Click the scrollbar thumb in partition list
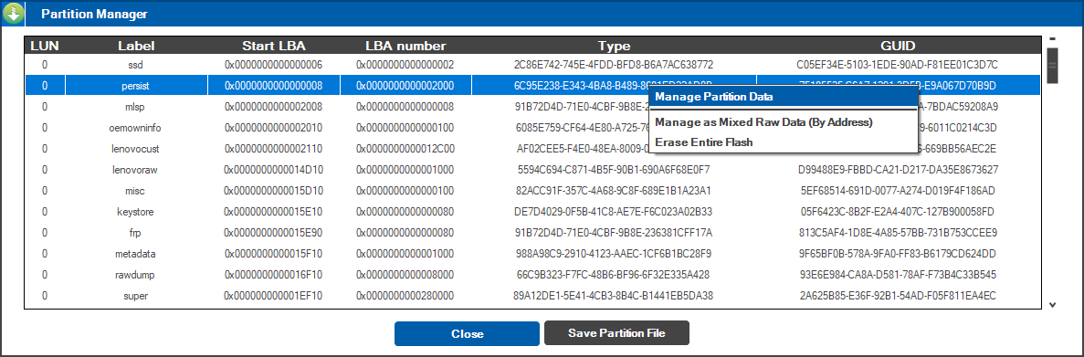This screenshot has width=1084, height=357. (1053, 66)
